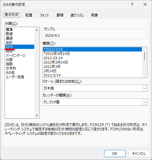Switch to the 配置 tab

click(x=29, y=15)
